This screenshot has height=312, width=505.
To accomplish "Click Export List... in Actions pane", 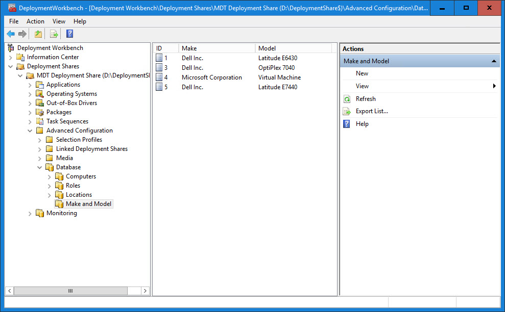I will pos(372,111).
